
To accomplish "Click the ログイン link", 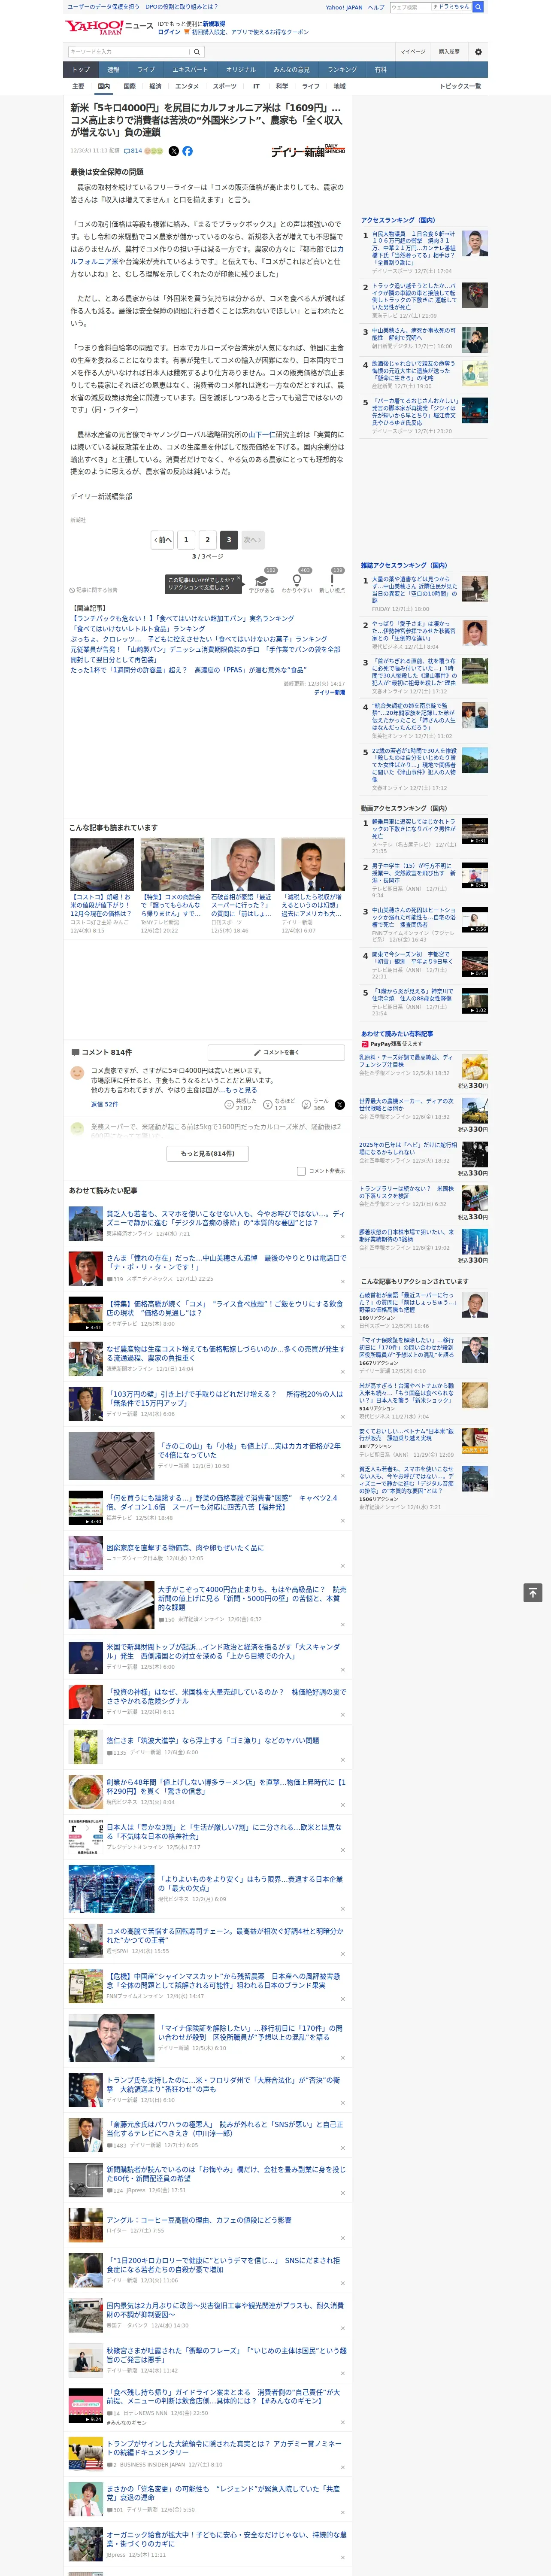I will click(169, 32).
